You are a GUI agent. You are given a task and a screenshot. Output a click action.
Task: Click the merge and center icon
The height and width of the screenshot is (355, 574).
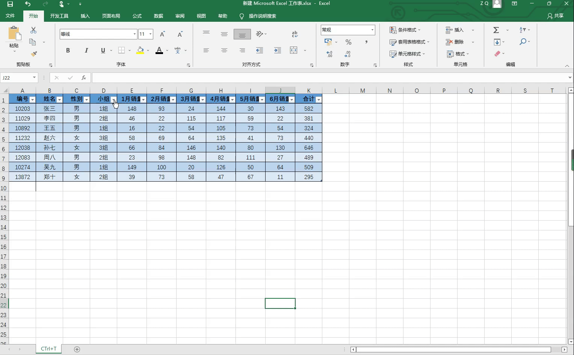click(x=294, y=50)
